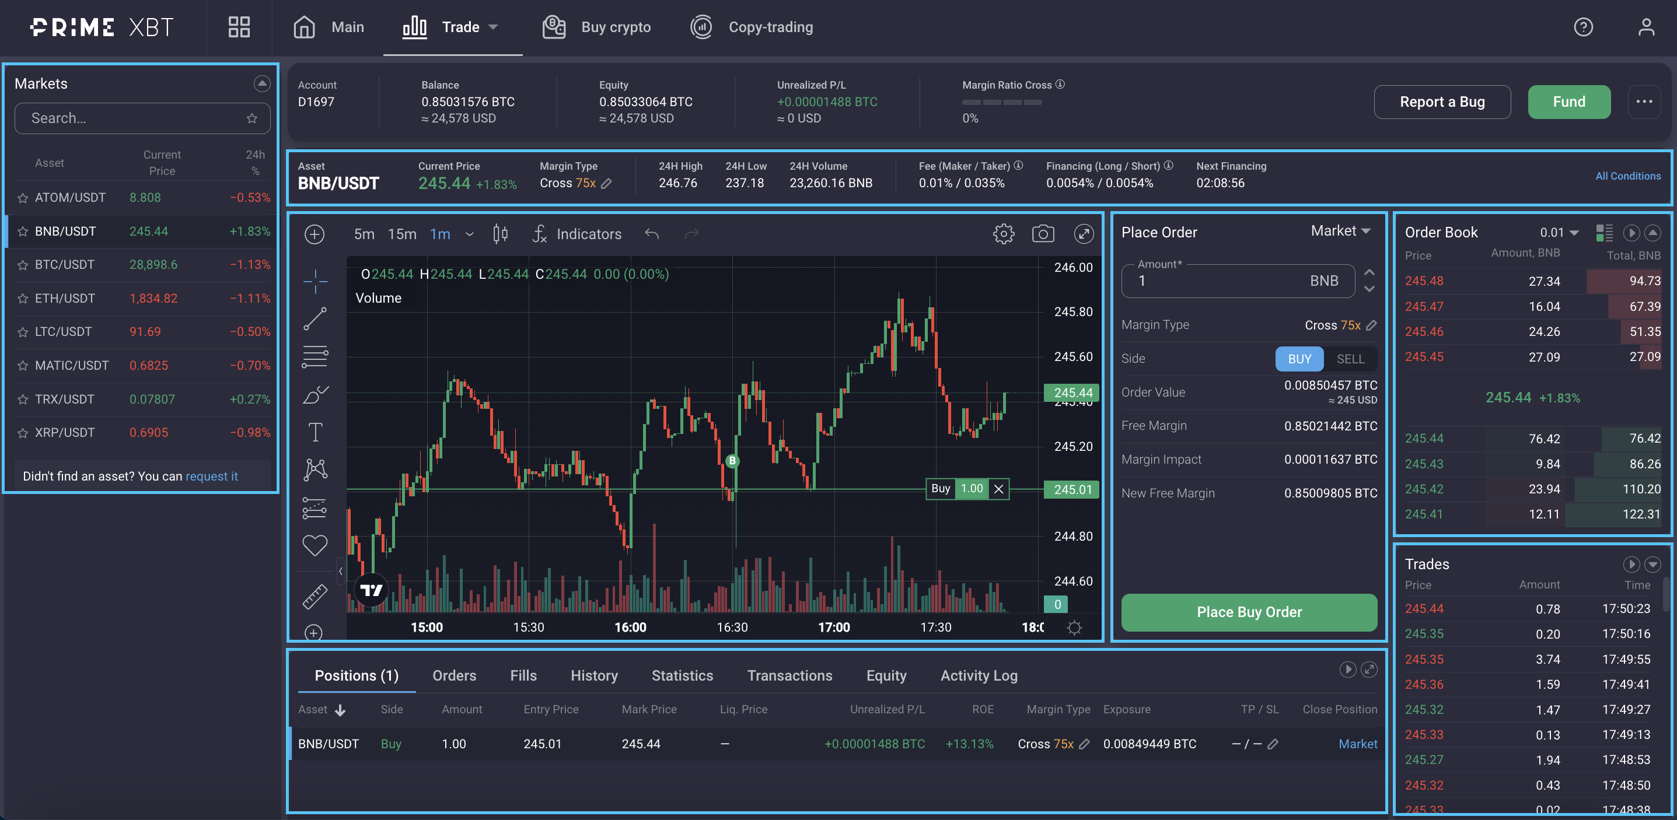Select the trend line drawing tool
Viewport: 1677px width, 820px height.
click(x=315, y=319)
